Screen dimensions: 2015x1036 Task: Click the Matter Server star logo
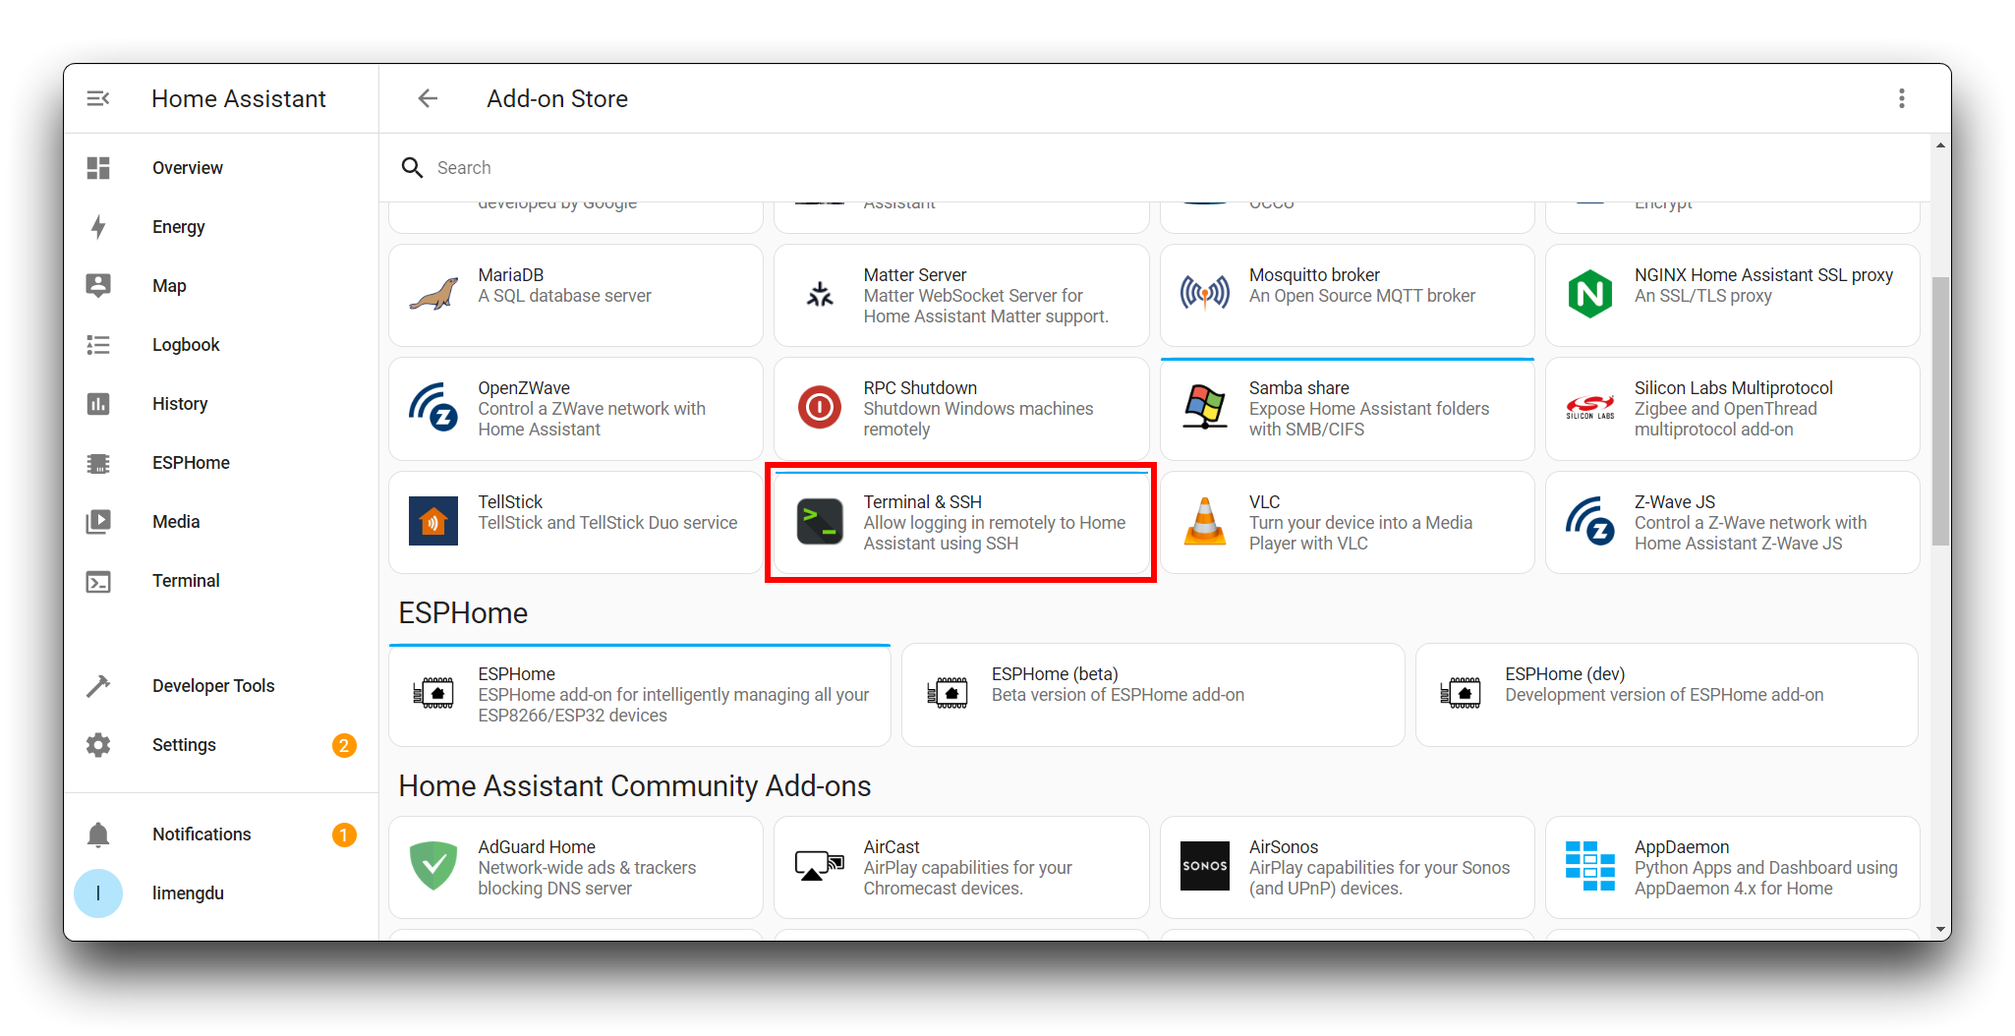820,295
